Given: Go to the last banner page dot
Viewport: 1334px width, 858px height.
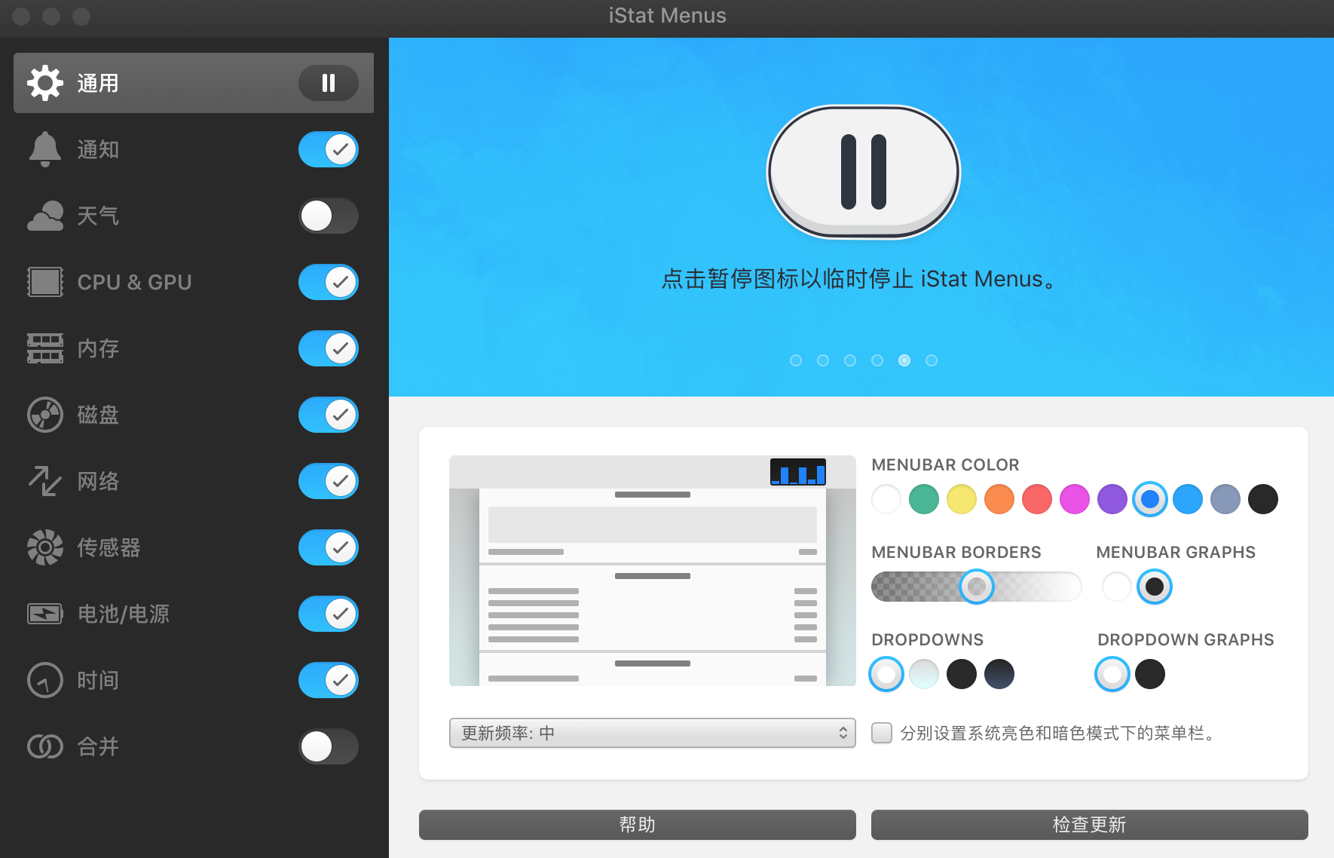Looking at the screenshot, I should point(932,360).
